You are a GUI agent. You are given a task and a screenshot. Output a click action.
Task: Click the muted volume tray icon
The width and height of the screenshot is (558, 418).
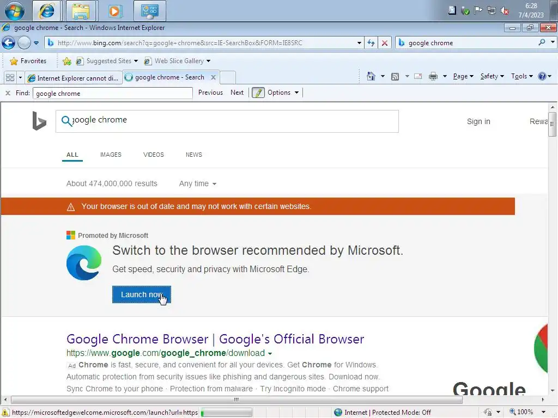coord(505,11)
